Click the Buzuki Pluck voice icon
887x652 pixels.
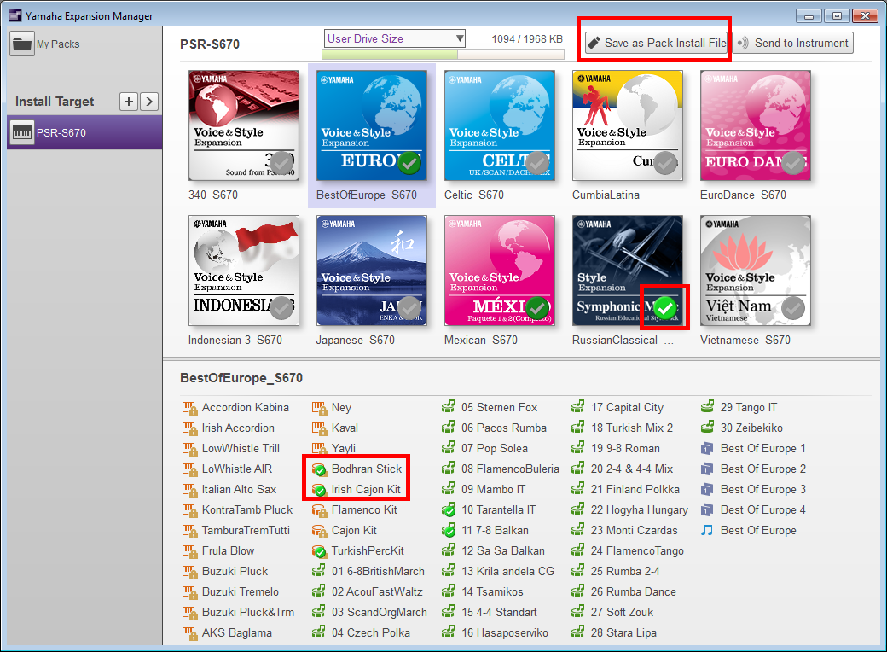189,571
